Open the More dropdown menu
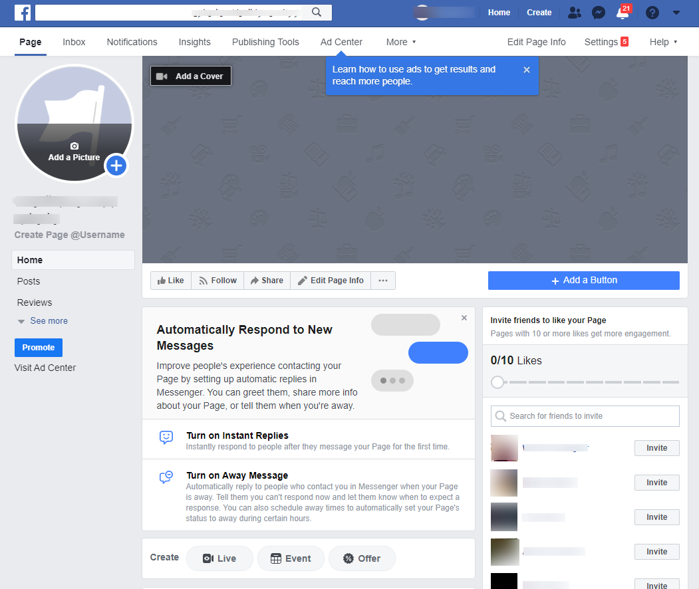Screen dimensions: 699x589 coord(400,42)
